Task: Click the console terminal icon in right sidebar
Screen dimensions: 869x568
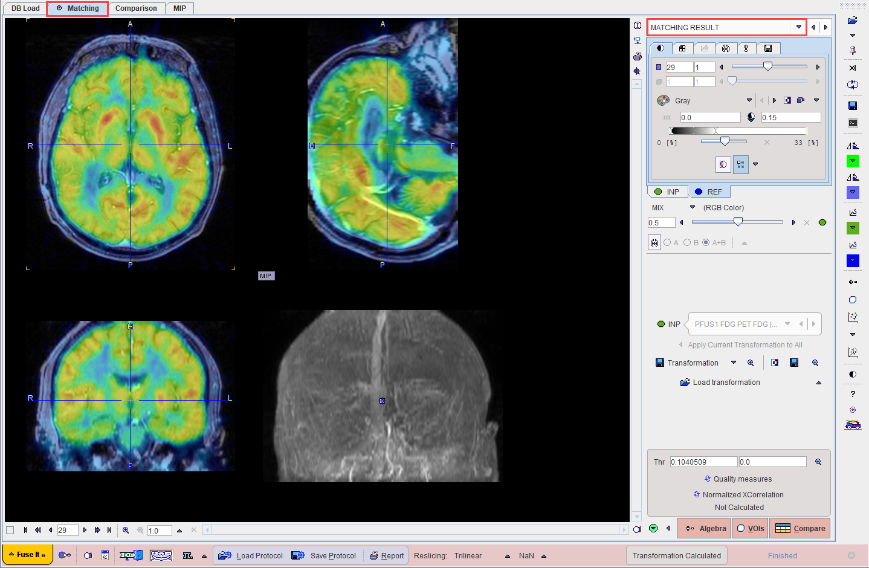Action: coord(853,123)
